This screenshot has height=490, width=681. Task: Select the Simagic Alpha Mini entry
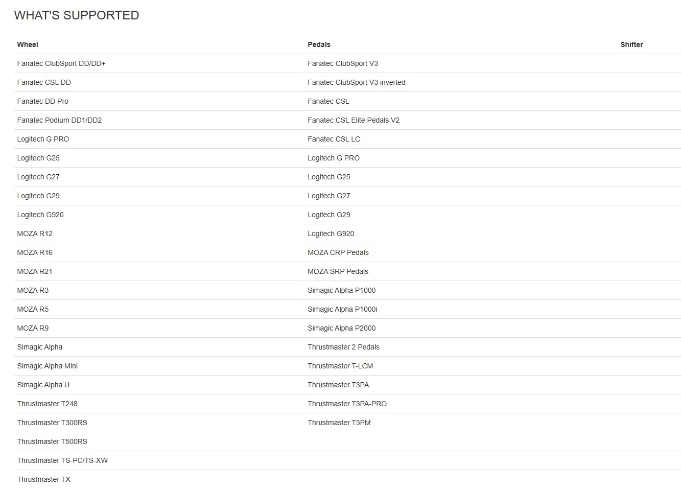[48, 366]
